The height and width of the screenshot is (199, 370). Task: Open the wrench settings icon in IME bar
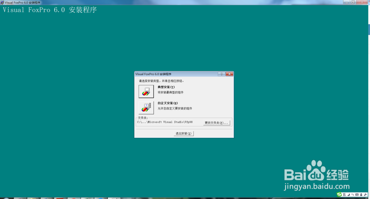point(365,195)
